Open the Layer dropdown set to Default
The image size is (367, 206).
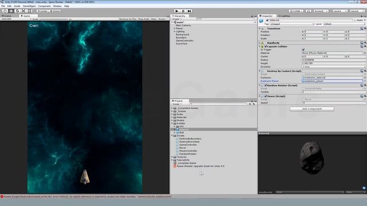[x=344, y=24]
